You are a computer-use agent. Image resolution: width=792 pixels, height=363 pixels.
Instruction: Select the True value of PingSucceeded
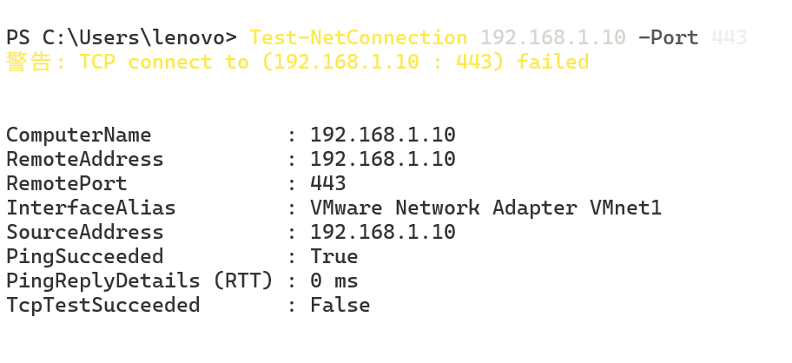click(333, 257)
